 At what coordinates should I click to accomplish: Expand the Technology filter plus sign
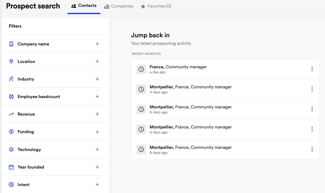(x=97, y=149)
